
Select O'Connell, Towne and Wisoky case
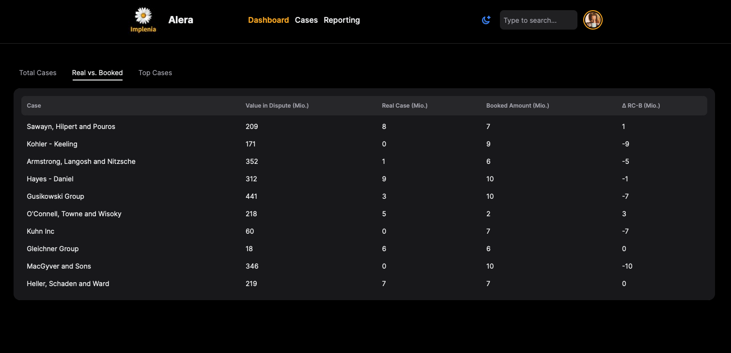coord(74,214)
